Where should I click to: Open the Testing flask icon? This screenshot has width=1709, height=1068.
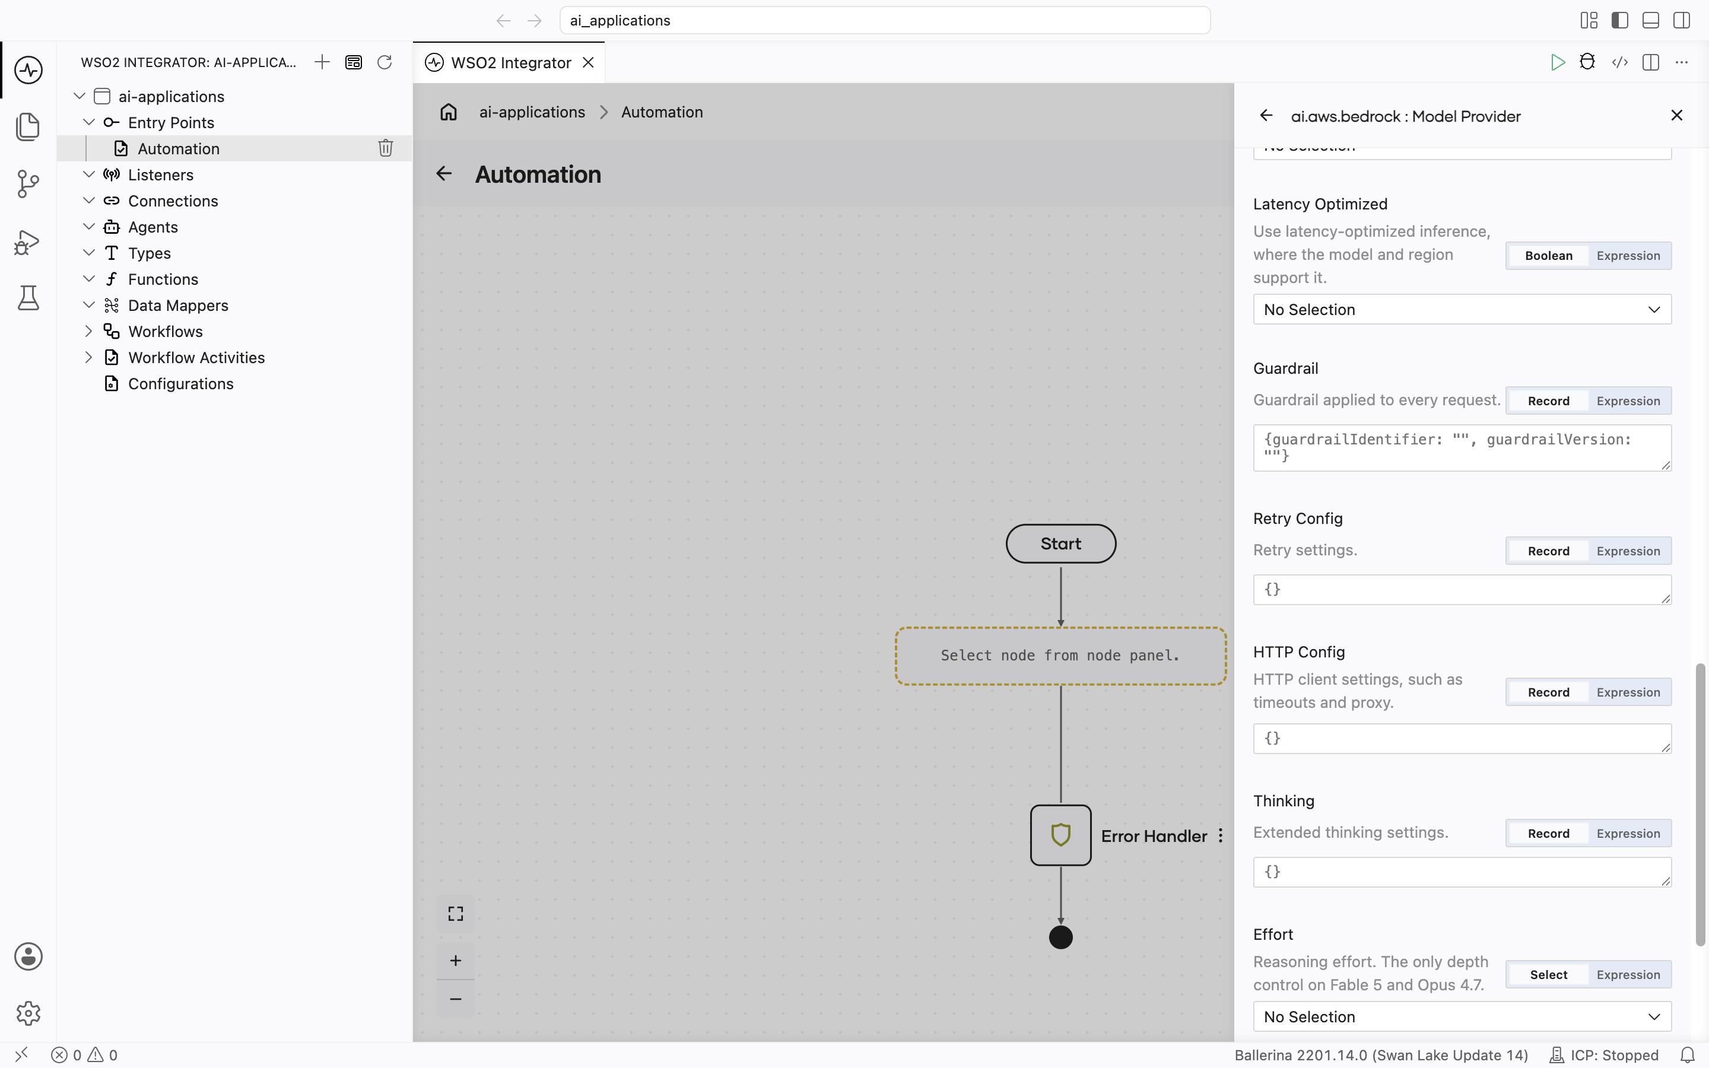(28, 298)
